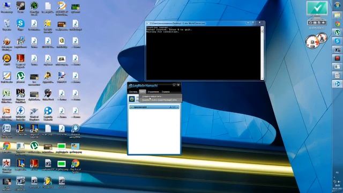343x193 pixels.
Task: Select the Microsoft PowerPoint desktop shortcut
Action: pyautogui.click(x=6, y=113)
